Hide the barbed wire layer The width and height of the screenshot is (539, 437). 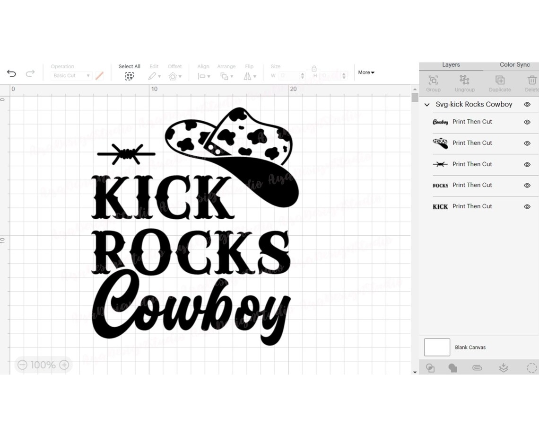(x=527, y=164)
